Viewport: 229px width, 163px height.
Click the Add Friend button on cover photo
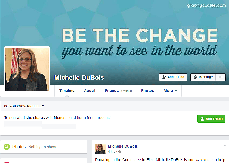click(173, 77)
